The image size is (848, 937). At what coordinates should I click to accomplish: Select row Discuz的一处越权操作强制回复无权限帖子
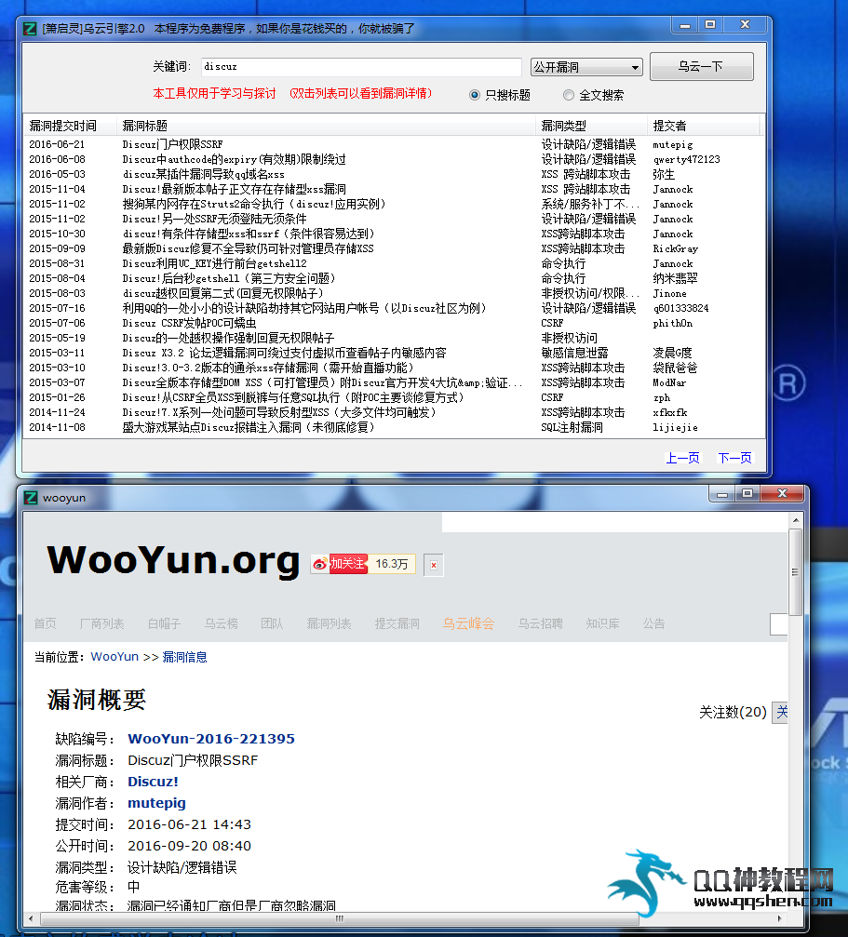(394, 338)
